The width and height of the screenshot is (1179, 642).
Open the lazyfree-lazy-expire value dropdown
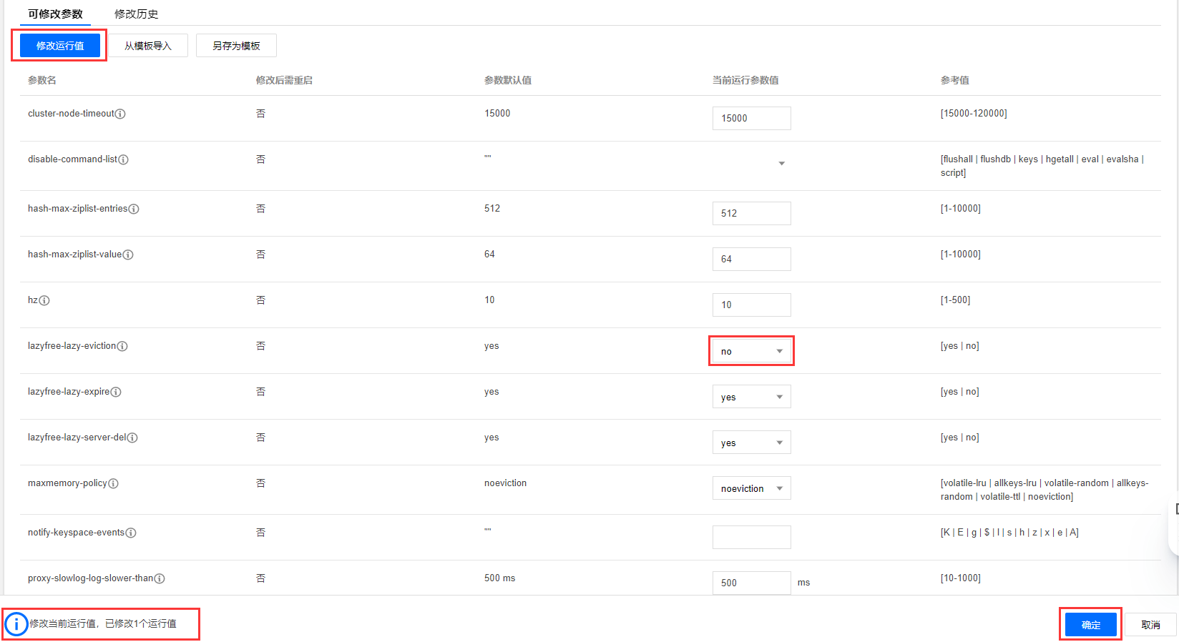pos(751,397)
